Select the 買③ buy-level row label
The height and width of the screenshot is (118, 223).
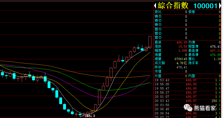click(x=158, y=38)
